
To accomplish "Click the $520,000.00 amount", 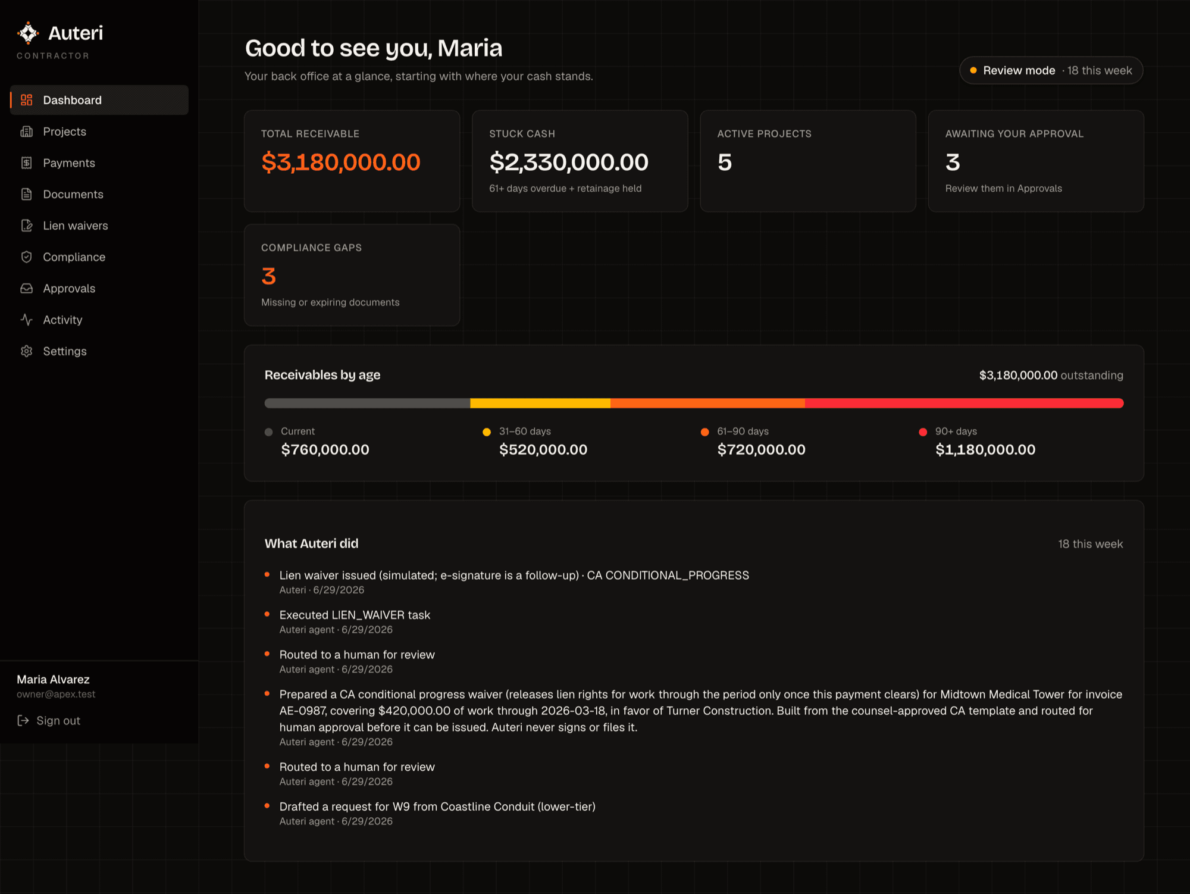I will click(x=543, y=449).
